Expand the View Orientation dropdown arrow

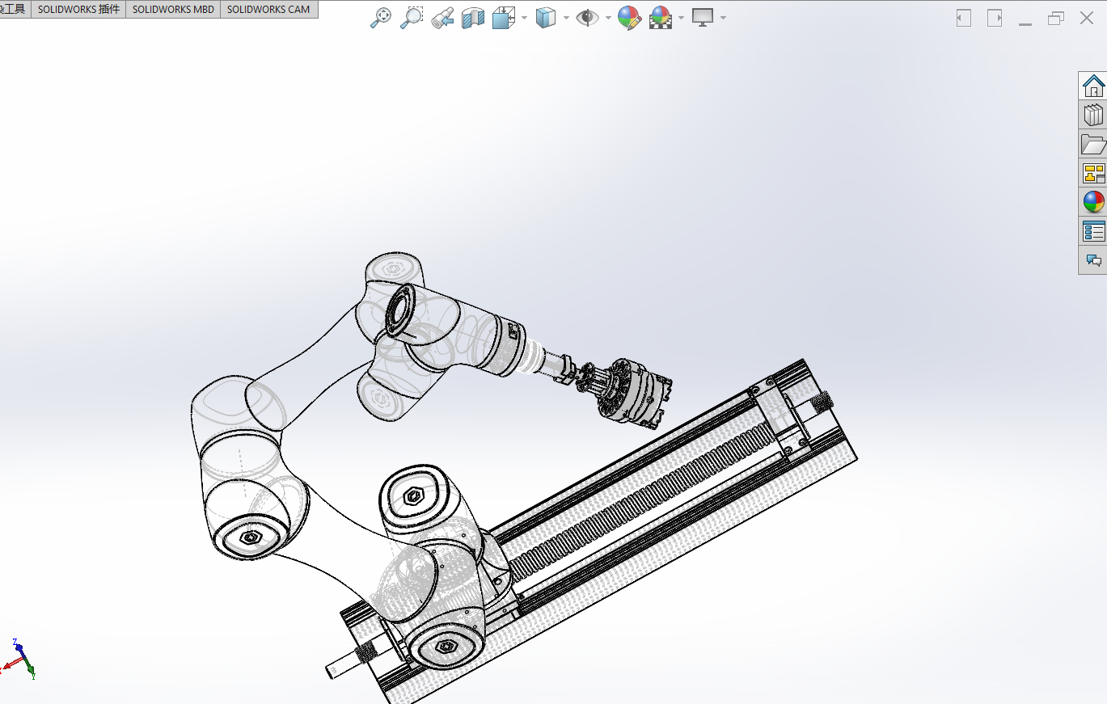[x=525, y=18]
